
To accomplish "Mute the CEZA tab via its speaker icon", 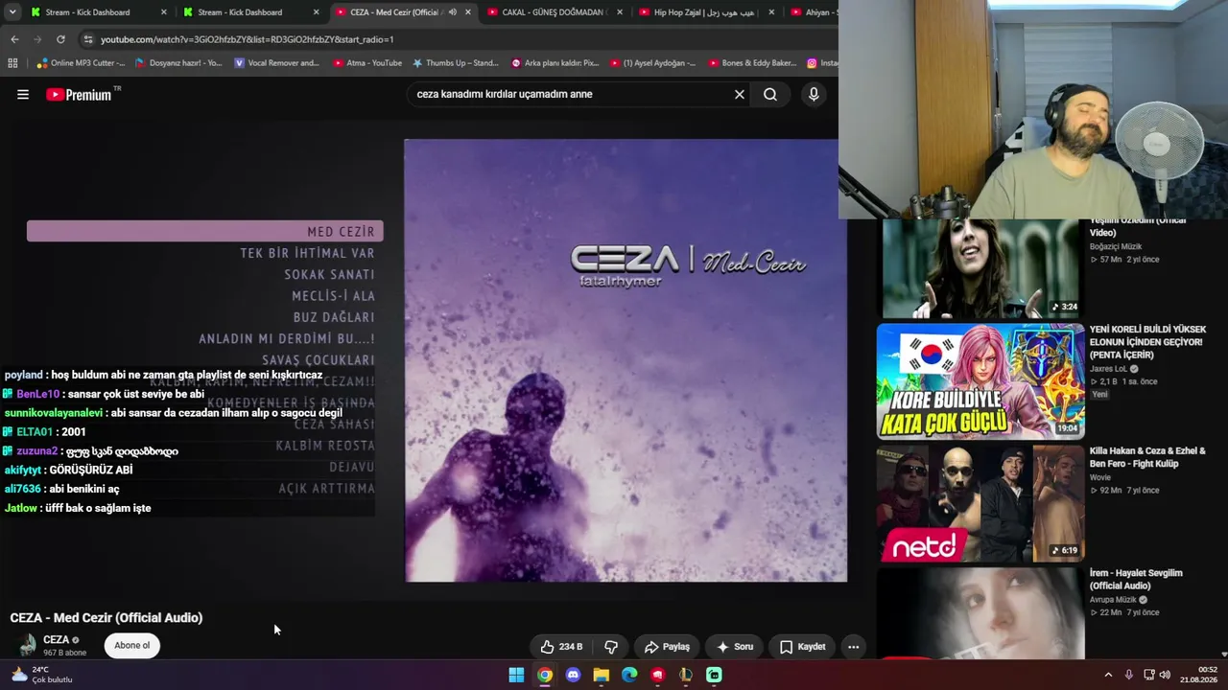I will [452, 12].
